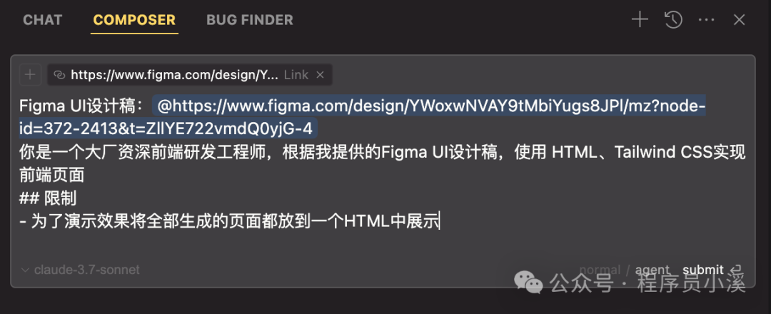
Task: Switch to normal mode
Action: [x=600, y=270]
